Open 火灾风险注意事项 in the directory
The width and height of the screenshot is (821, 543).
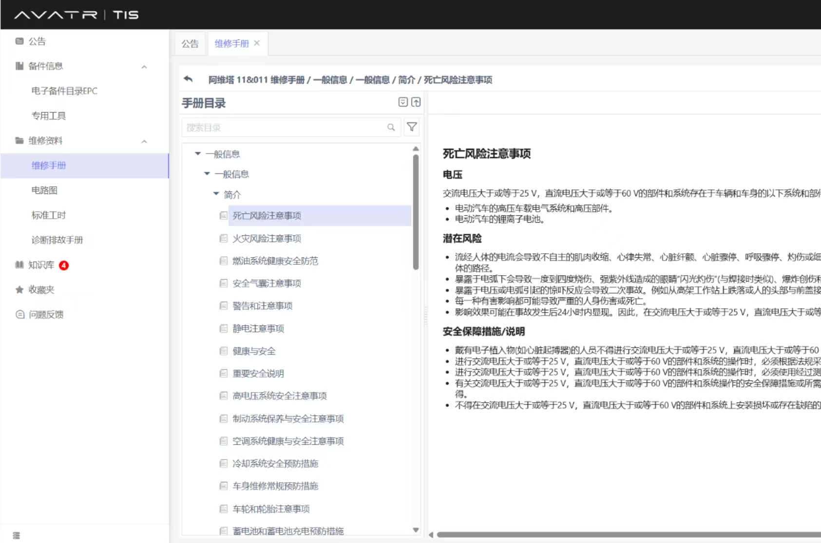click(x=267, y=238)
